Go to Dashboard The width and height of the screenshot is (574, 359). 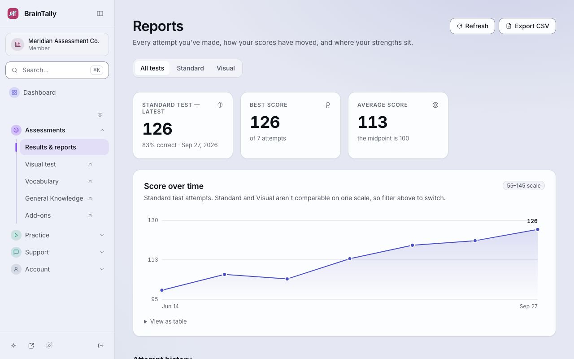click(x=57, y=92)
